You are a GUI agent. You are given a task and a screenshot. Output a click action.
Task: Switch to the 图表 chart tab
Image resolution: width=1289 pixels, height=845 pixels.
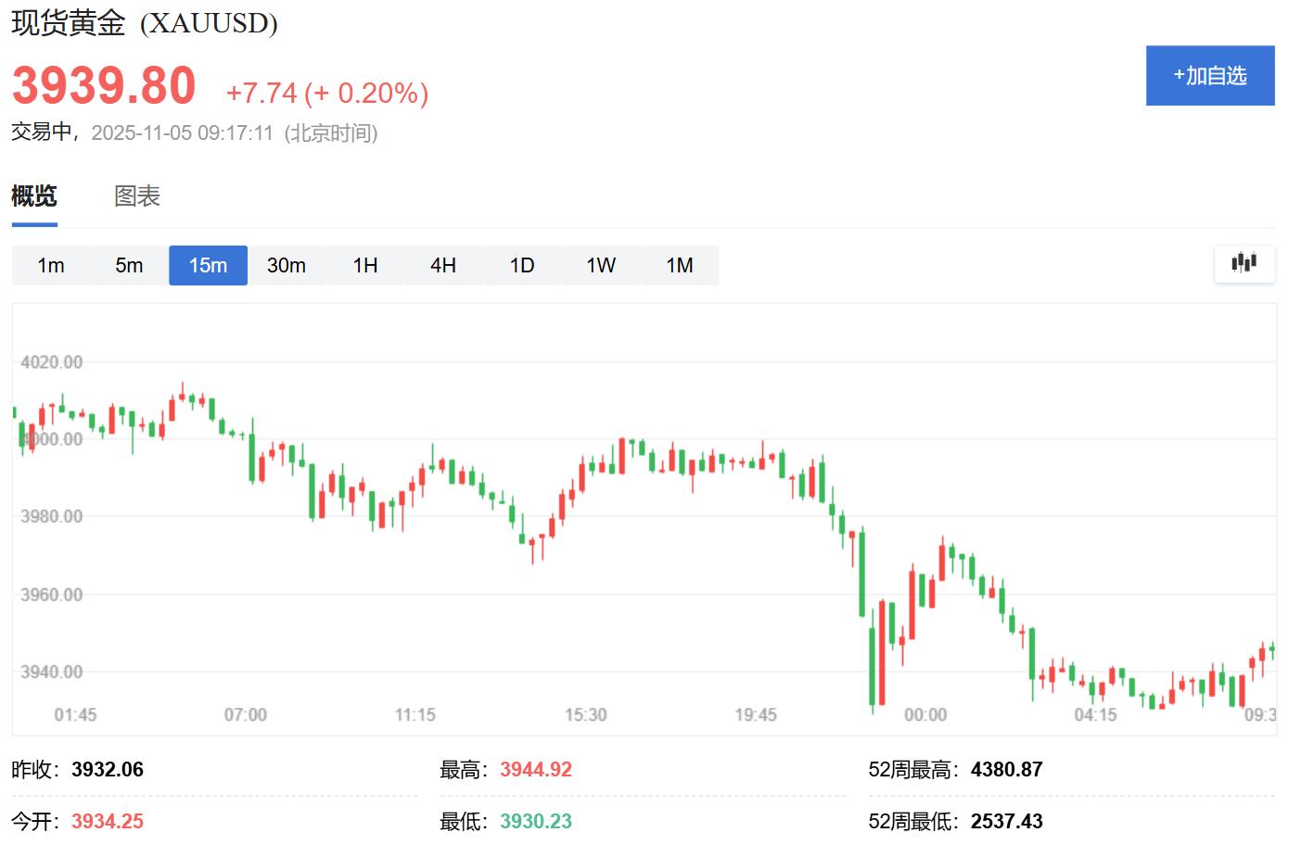pyautogui.click(x=136, y=196)
